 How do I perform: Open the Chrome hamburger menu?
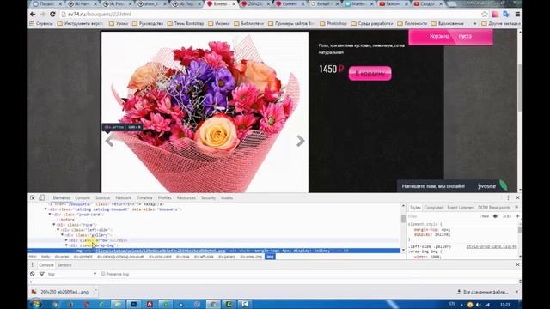click(x=517, y=15)
